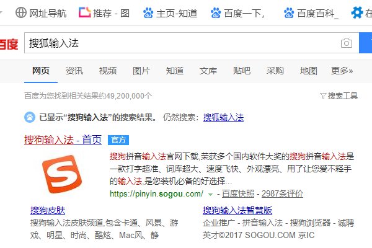Click the blue Baidu paw icon
The image size is (372, 248).
click(30, 117)
